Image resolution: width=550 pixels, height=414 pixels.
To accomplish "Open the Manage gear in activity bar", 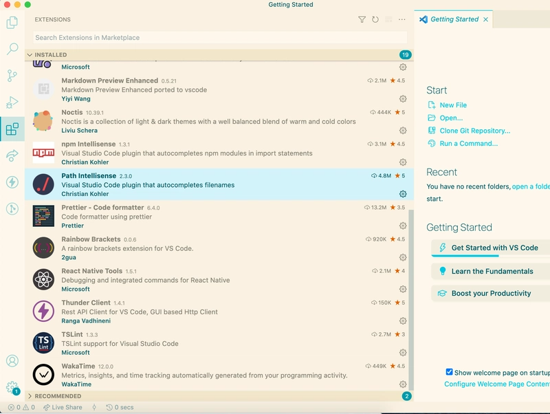I will [12, 387].
